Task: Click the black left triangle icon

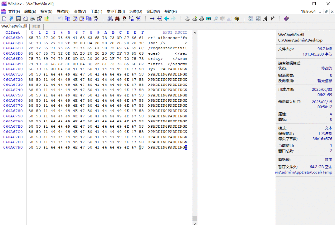Action: [x=265, y=19]
